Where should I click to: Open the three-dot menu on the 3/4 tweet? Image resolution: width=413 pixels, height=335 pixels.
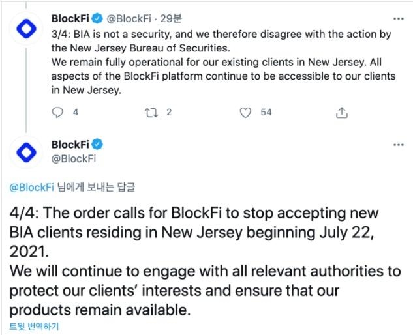pos(399,19)
